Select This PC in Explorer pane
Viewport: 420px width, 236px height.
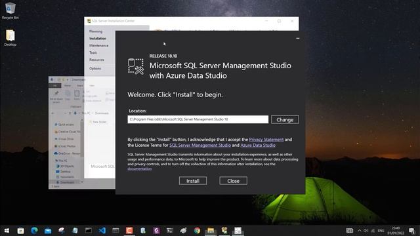point(61,161)
